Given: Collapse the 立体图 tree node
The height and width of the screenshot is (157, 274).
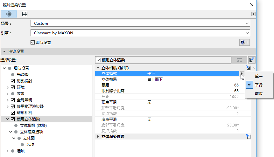Looking at the screenshot, I should tap(14, 138).
